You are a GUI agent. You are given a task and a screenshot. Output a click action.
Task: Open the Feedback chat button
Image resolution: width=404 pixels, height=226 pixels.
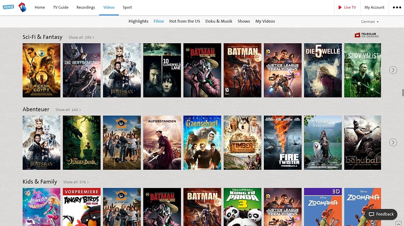tap(381, 214)
